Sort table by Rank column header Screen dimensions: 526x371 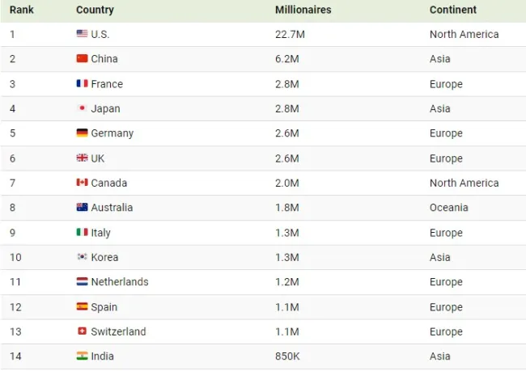pos(22,10)
